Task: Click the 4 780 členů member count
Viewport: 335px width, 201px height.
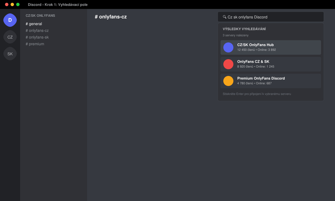Action: [245, 83]
